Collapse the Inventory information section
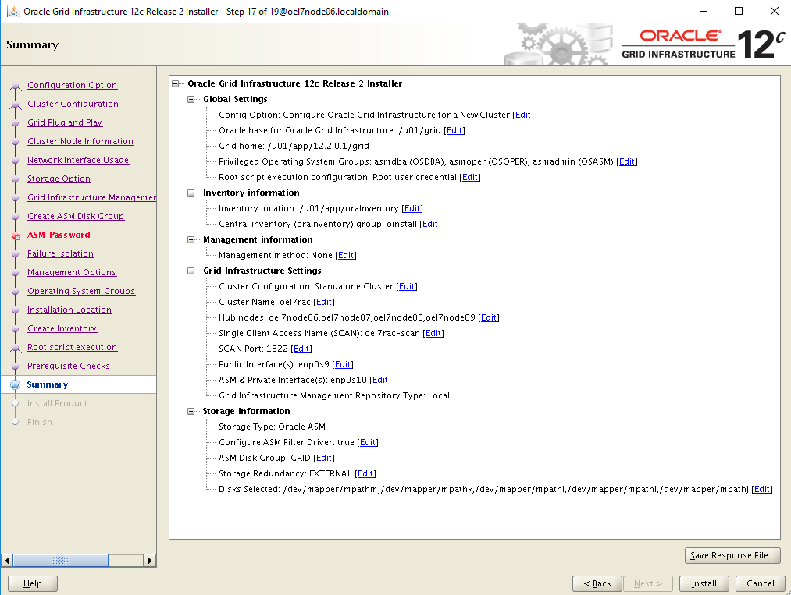Screen dimensions: 791x595 click(192, 193)
